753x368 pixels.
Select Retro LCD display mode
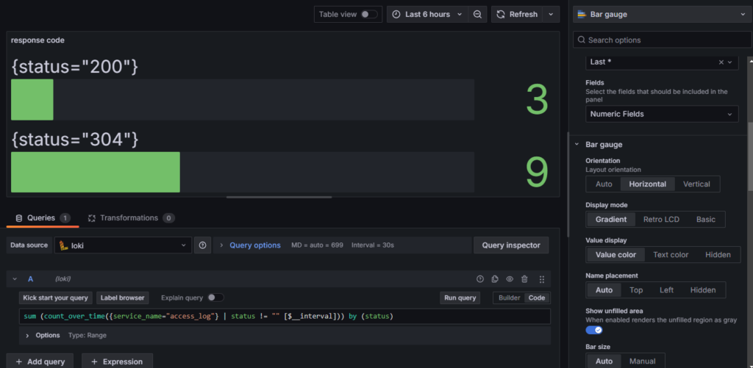661,220
